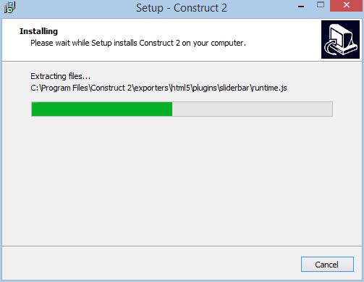Click the disabled maximize window button

click(321, 5)
